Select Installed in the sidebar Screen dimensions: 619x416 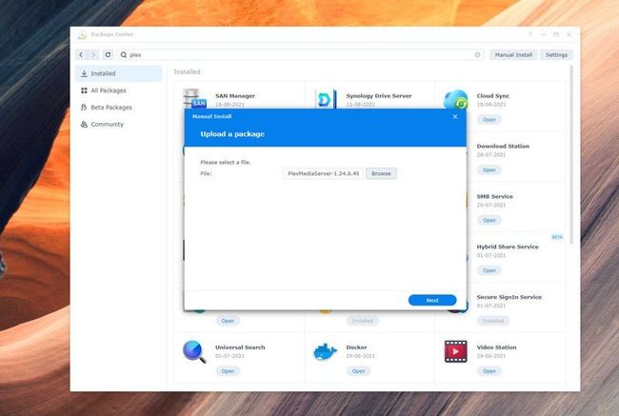point(118,73)
